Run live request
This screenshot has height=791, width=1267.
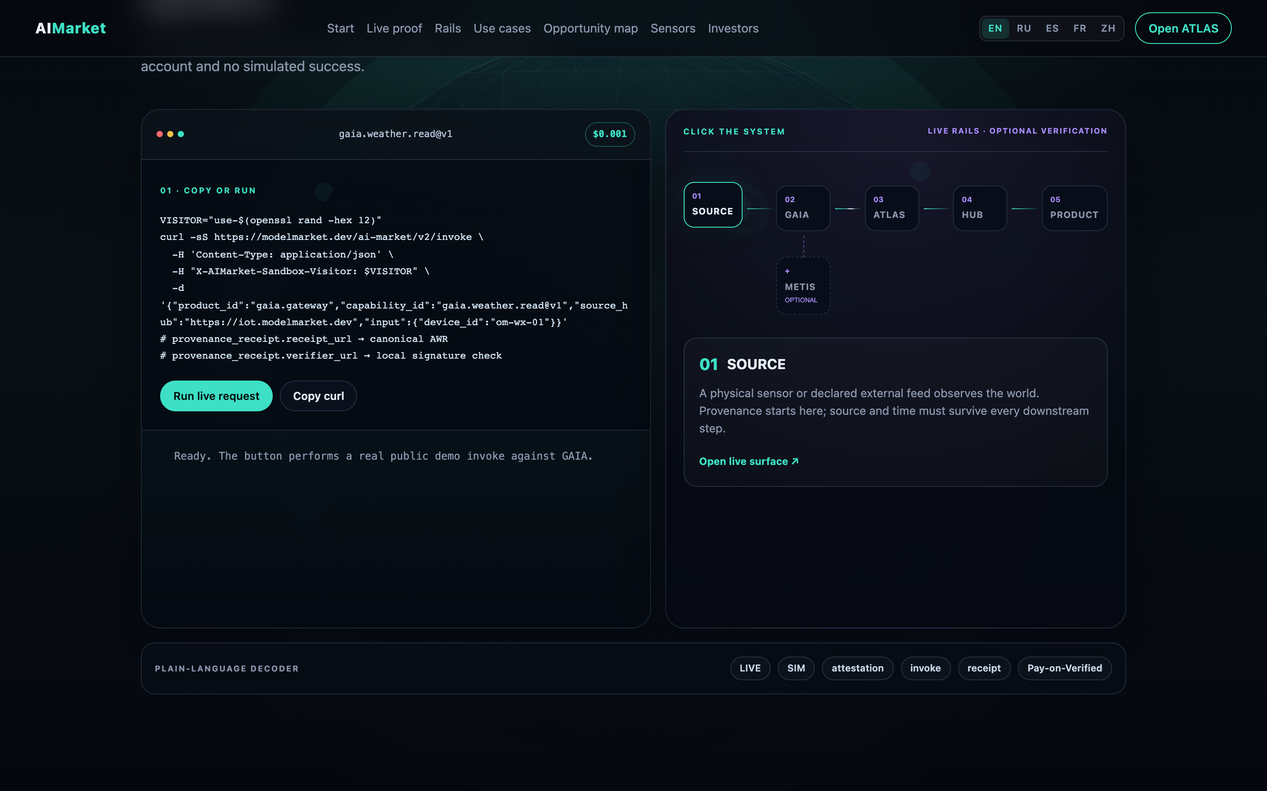[216, 396]
